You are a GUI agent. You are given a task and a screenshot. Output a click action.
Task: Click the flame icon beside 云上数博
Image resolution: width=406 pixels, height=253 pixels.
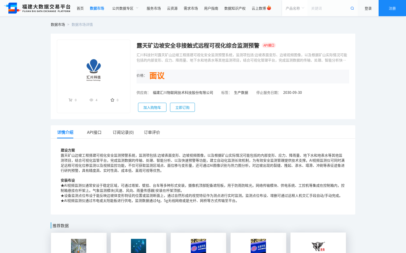[269, 8]
